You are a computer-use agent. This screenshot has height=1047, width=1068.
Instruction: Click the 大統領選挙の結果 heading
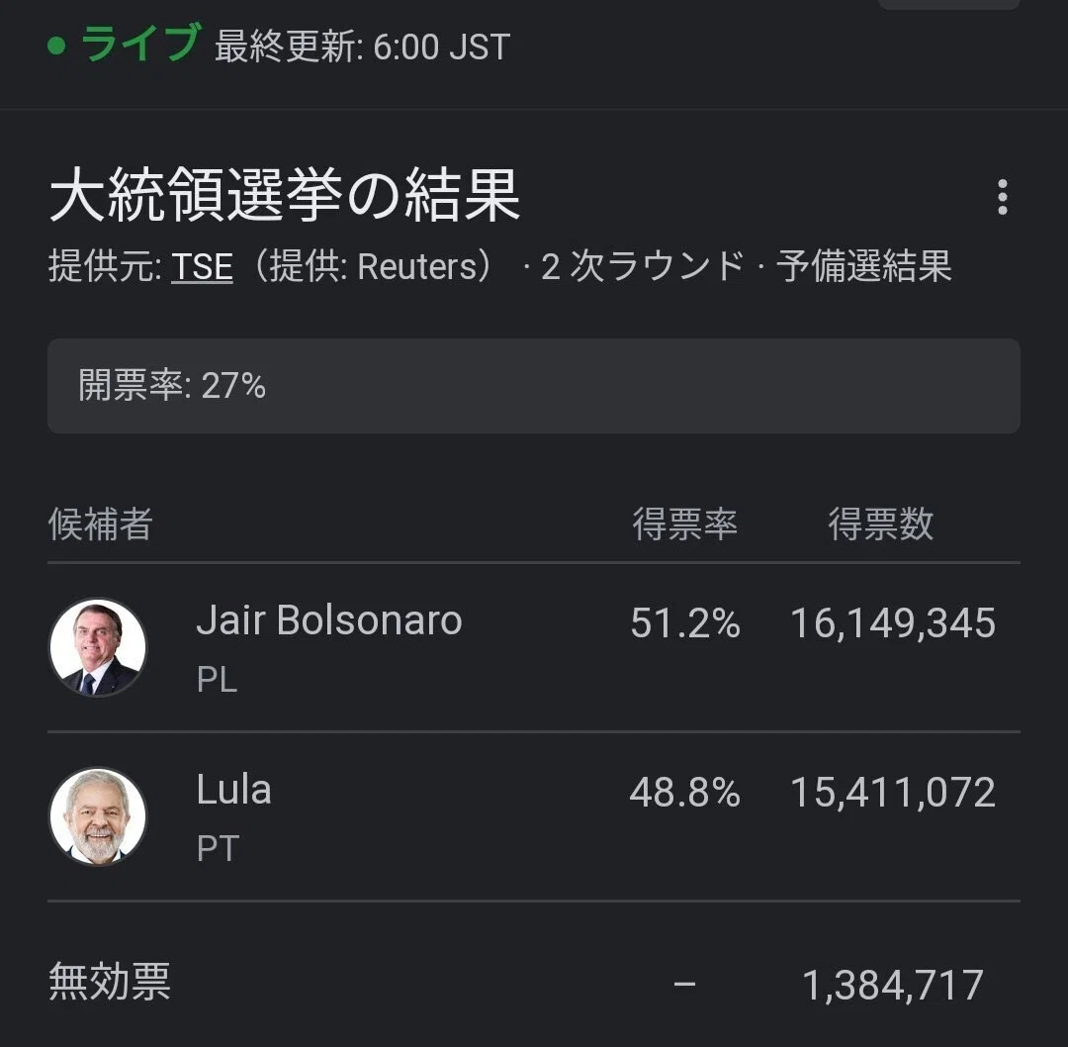coord(285,195)
